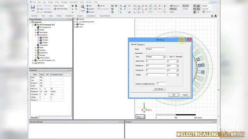Image resolution: width=248 pixels, height=139 pixels.
Task: Click the Field Overlays icon in the tree
Action: (x=38, y=58)
